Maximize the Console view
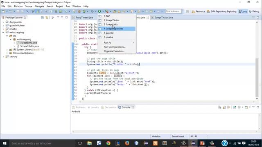This screenshot has width=262, height=147. pyautogui.click(x=258, y=107)
